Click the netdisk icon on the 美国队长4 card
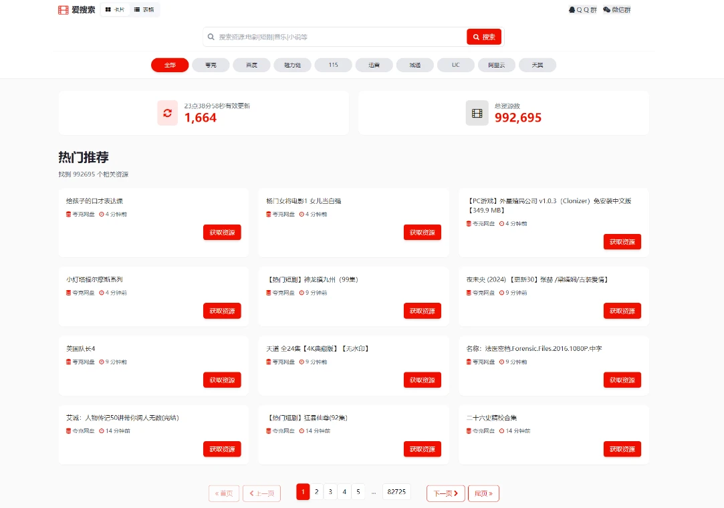Image resolution: width=724 pixels, height=508 pixels. point(68,362)
